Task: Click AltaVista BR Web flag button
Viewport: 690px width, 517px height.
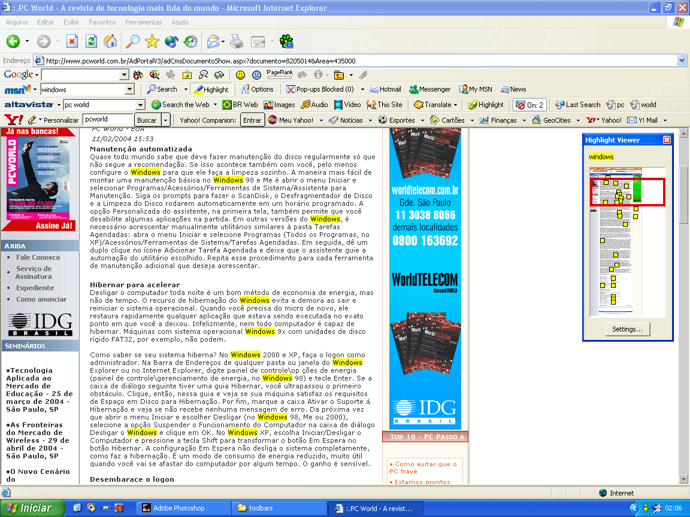Action: 240,105
